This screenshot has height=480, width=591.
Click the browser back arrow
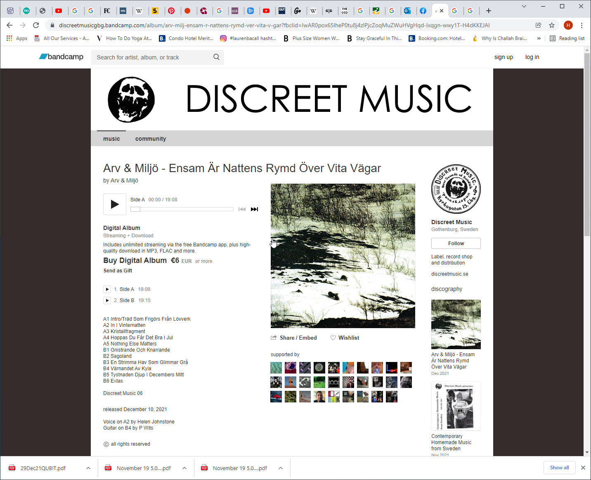10,25
